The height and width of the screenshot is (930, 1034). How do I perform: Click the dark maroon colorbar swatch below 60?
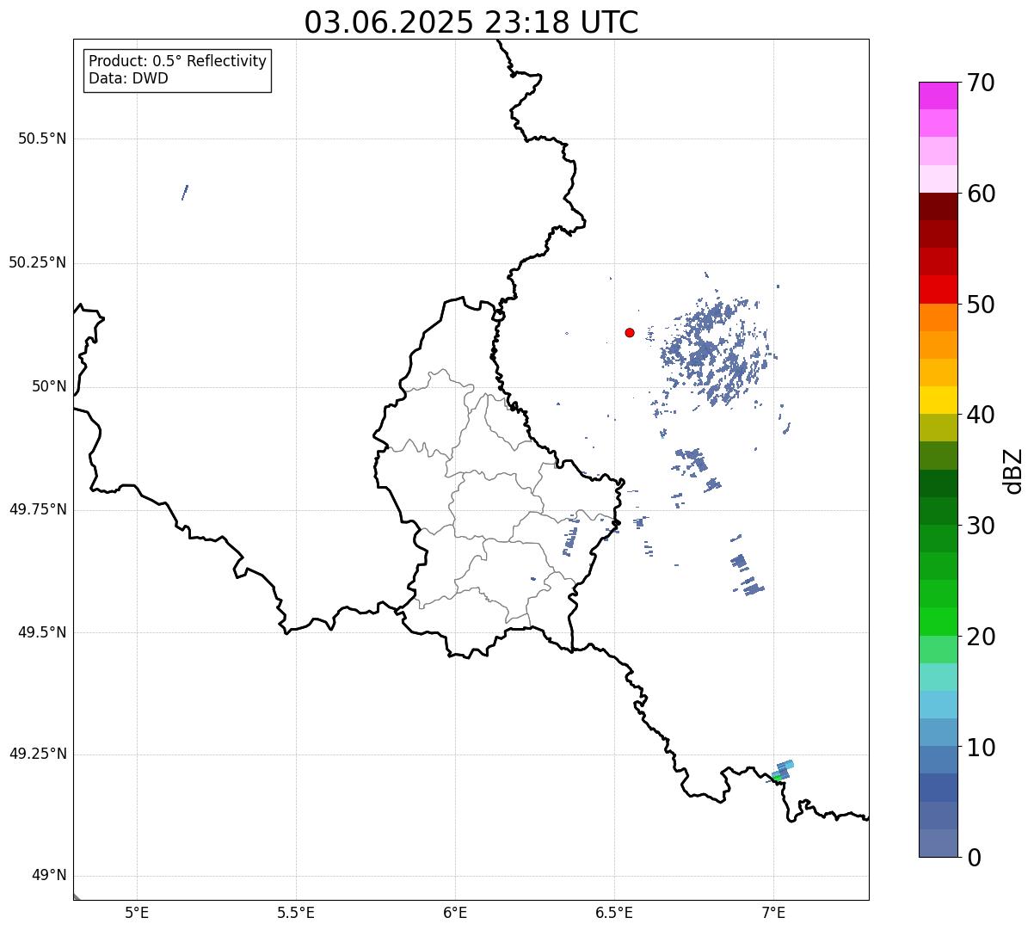click(938, 206)
